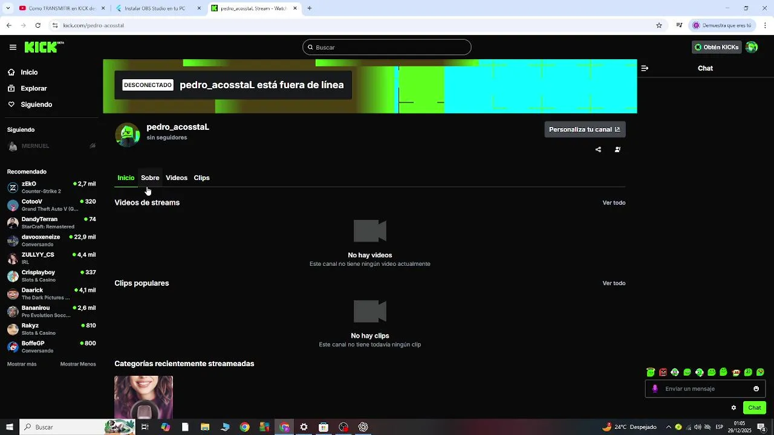Show hidden system tray icons
Viewport: 774px width, 435px height.
click(668, 427)
